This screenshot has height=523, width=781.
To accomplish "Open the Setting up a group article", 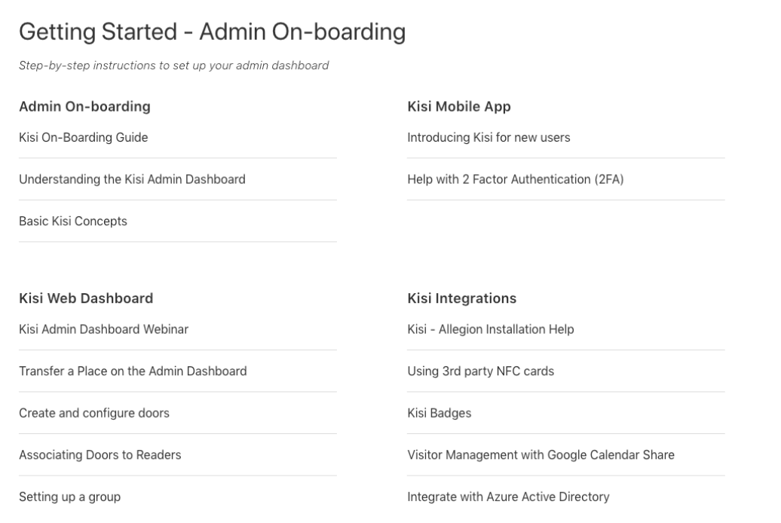I will [69, 497].
